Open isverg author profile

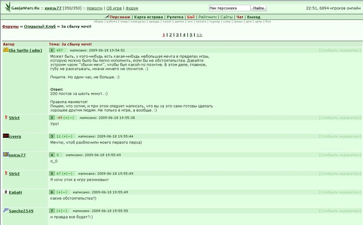click(15, 136)
